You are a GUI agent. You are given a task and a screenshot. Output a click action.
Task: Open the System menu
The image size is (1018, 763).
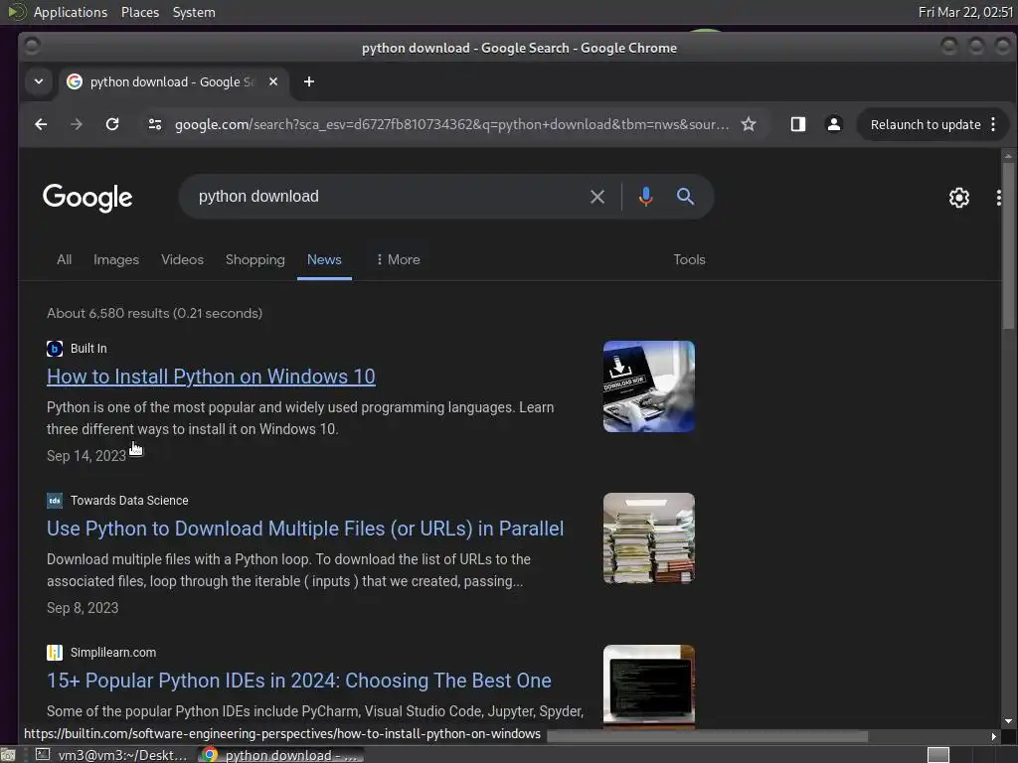pos(194,12)
